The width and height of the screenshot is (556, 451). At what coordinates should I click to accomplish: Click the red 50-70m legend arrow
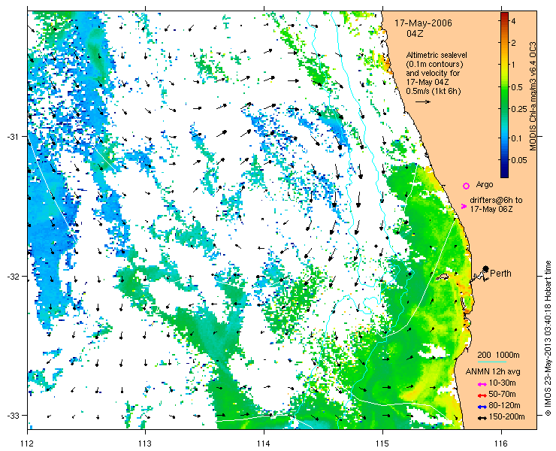tap(482, 395)
